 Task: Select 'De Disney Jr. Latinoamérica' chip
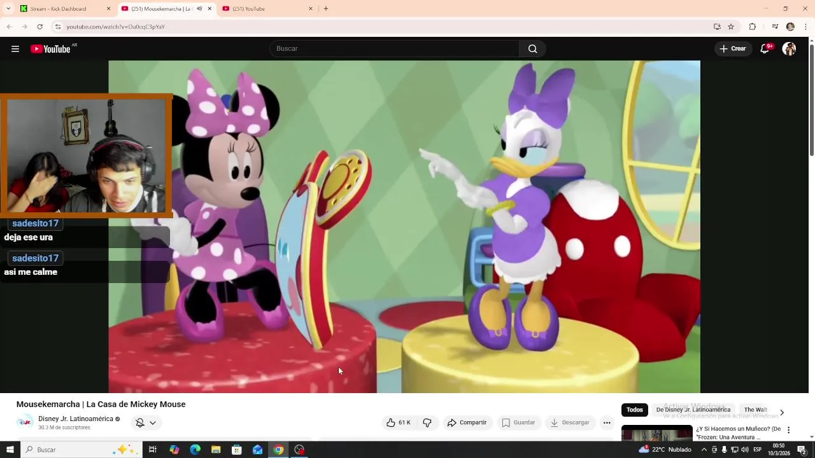(693, 410)
